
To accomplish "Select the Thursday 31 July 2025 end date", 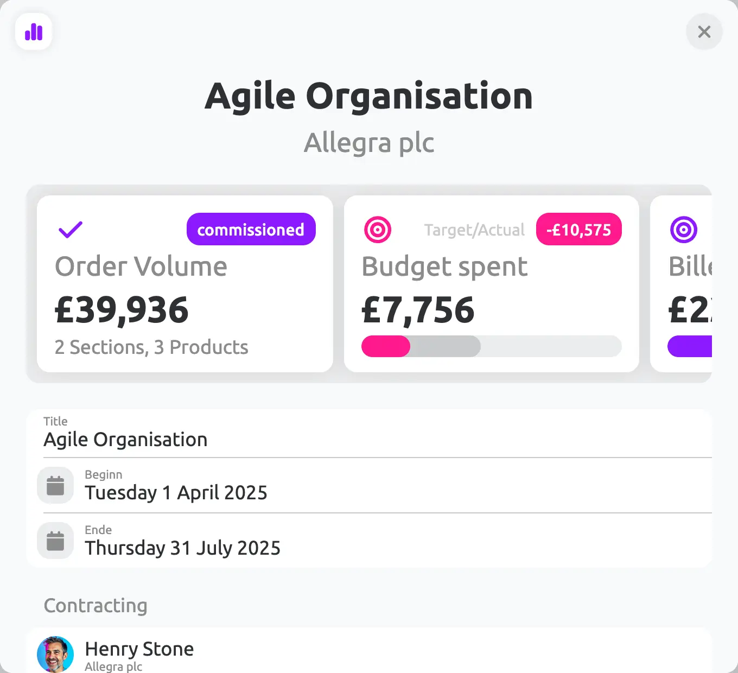I will (182, 548).
